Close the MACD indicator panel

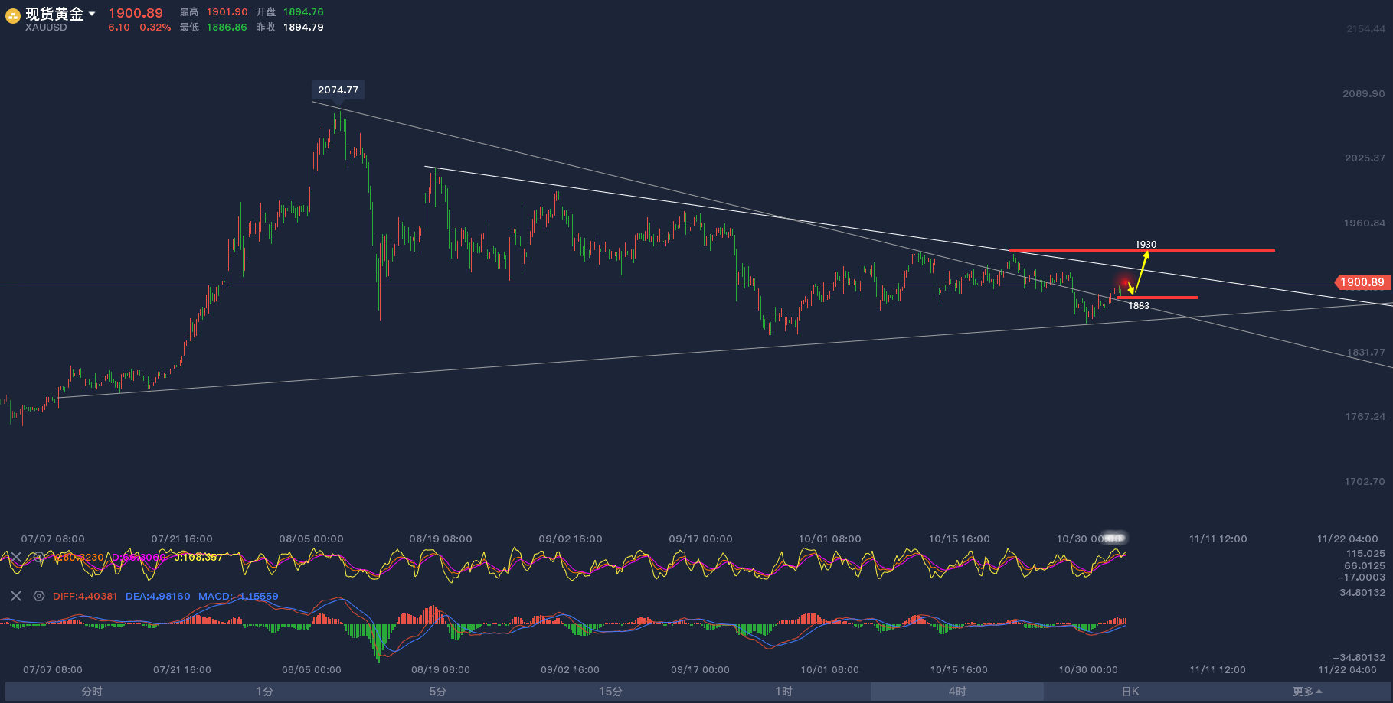(16, 596)
